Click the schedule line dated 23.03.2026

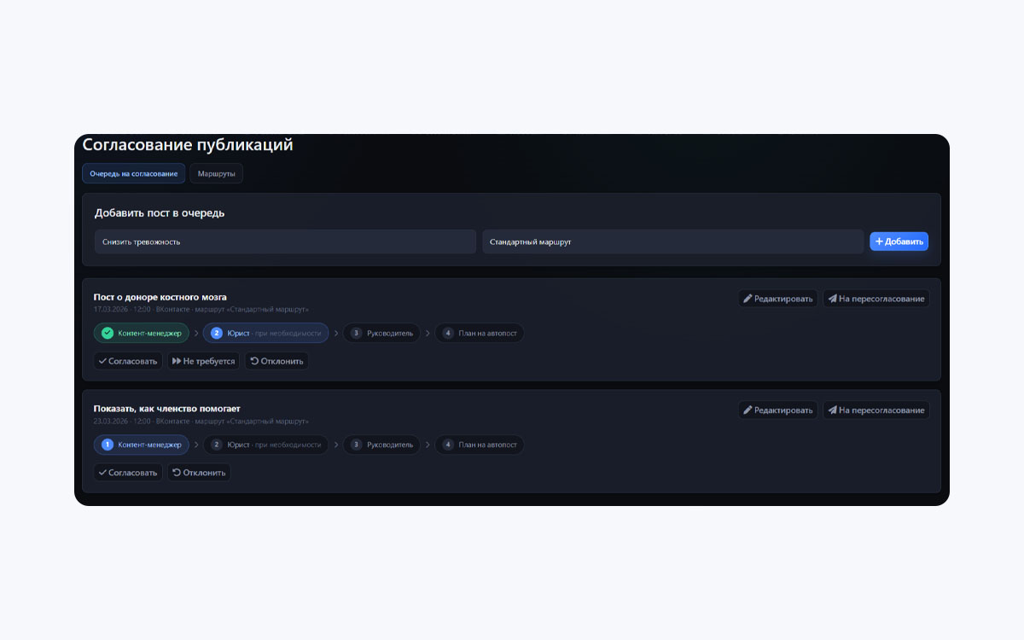click(201, 421)
